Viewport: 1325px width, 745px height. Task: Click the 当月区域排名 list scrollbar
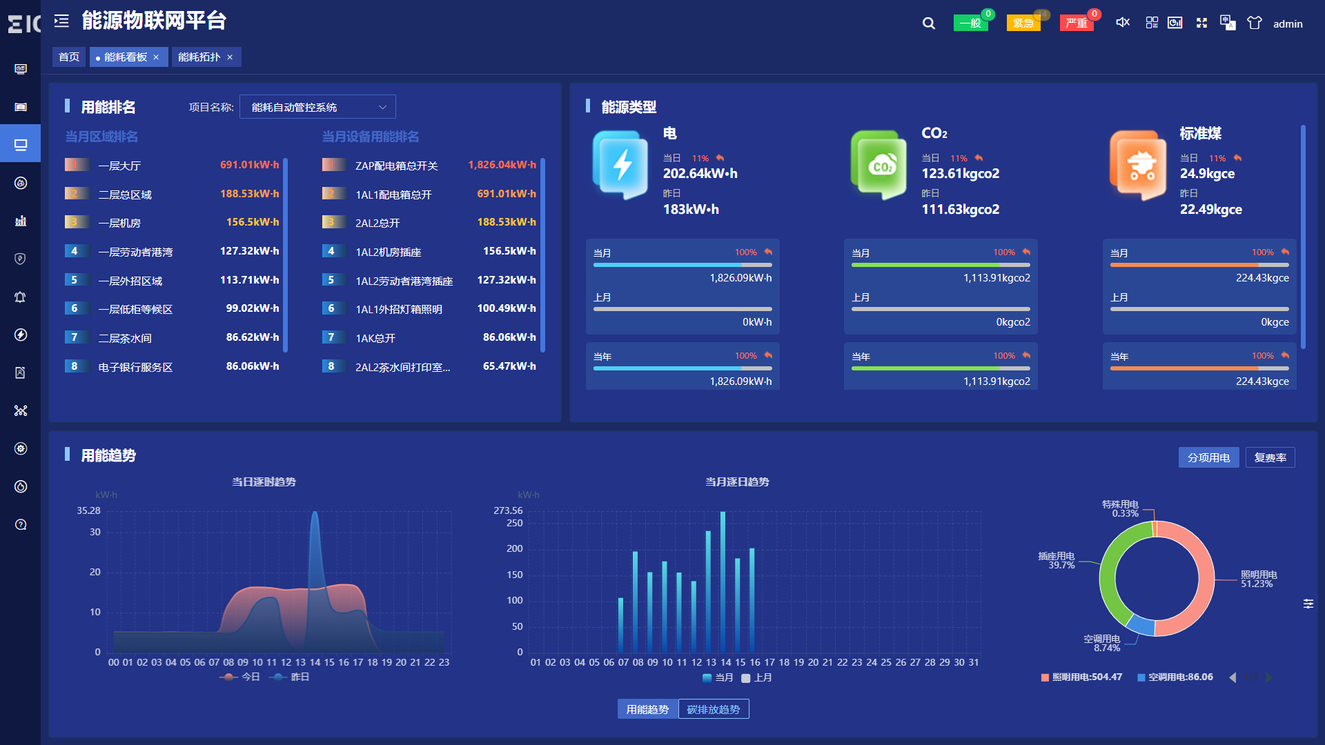tap(285, 255)
